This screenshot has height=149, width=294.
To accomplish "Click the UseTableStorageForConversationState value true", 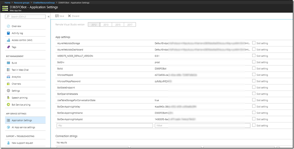I will tap(157, 100).
